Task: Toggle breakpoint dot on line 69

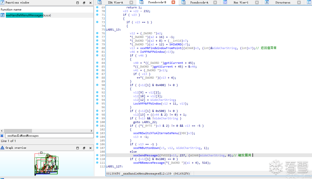Action: (97, 7)
